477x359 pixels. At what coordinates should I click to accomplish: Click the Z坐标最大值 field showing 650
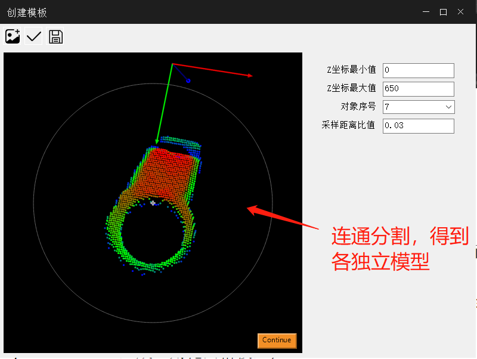coord(419,88)
